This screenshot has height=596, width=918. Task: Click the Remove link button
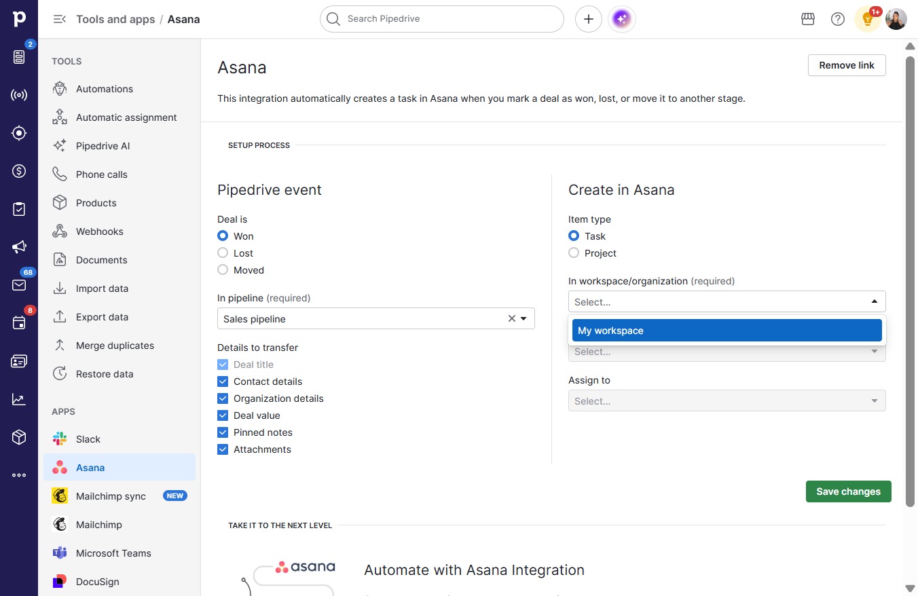click(847, 65)
